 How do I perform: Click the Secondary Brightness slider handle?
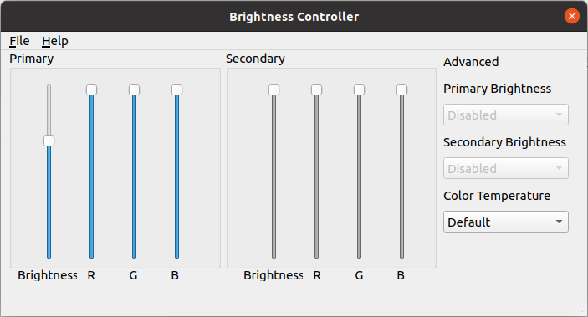tap(274, 90)
